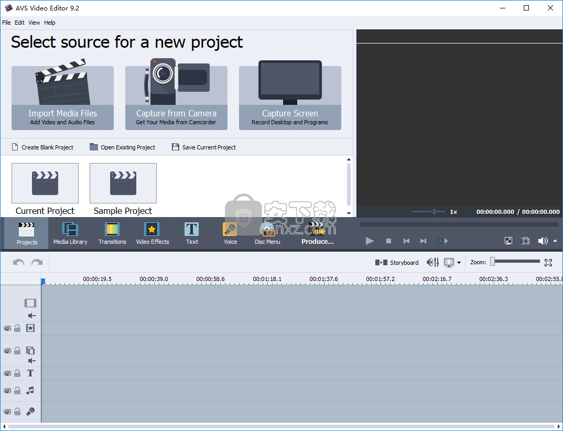Open the Disc Menu tab

click(x=267, y=233)
